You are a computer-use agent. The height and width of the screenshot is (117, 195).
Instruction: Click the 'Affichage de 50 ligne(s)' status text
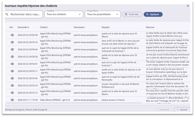26,110
